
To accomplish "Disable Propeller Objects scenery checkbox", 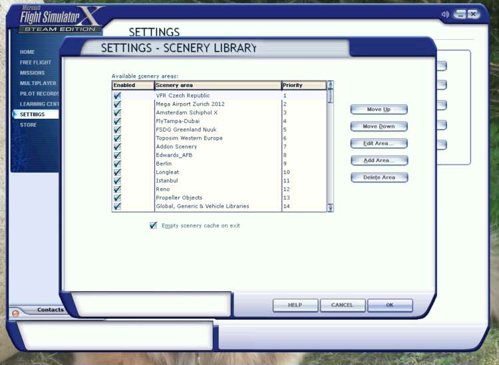I will [x=117, y=197].
